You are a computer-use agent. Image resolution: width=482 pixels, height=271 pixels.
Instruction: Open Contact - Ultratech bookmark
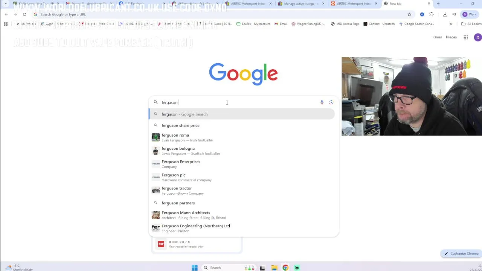[379, 24]
